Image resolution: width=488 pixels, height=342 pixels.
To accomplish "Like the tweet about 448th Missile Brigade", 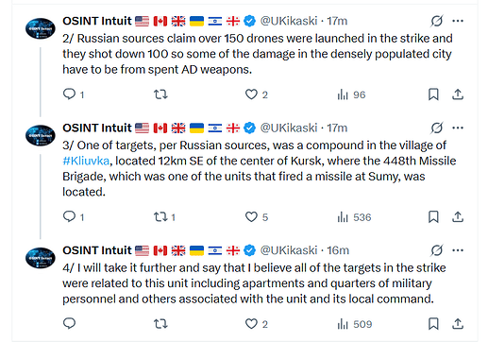I will [x=251, y=216].
